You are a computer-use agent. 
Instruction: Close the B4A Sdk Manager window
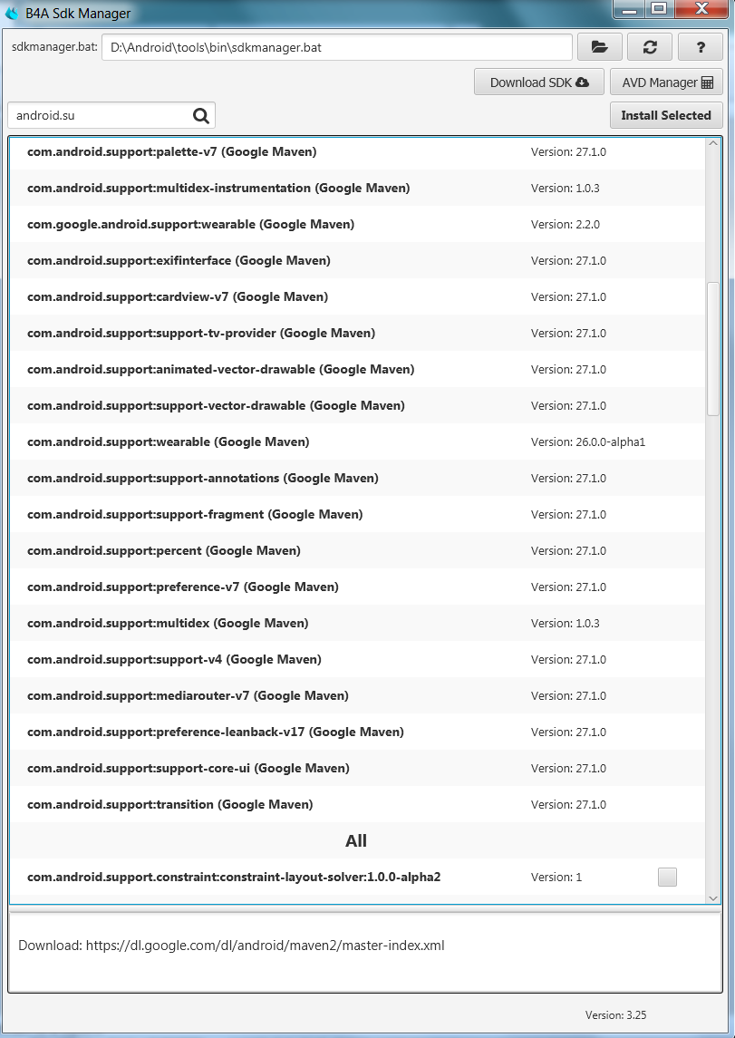tap(701, 9)
